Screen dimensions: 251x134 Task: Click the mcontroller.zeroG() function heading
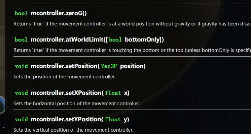(59, 13)
